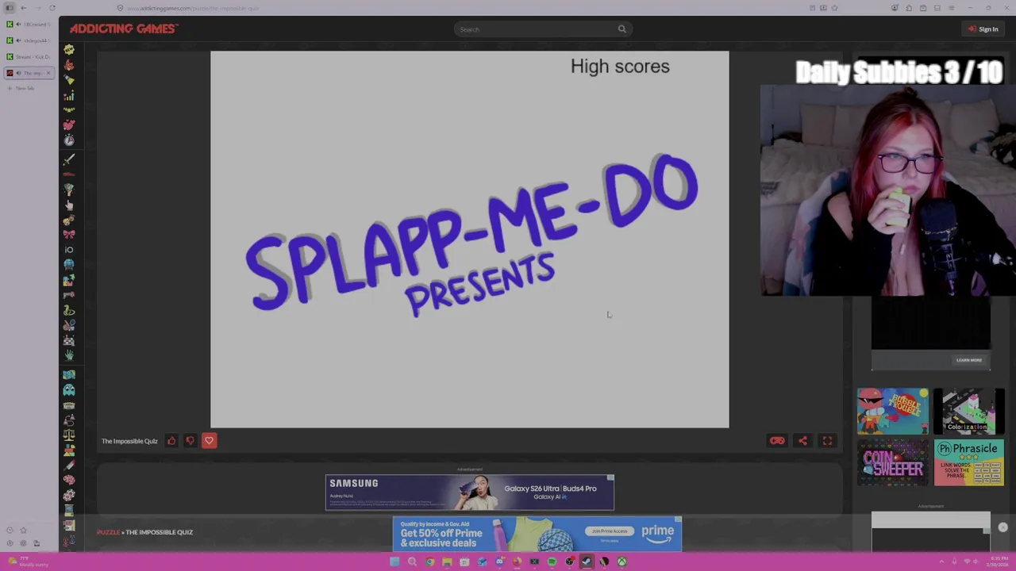The width and height of the screenshot is (1016, 571).
Task: Open the Bubble Trouble game thumbnail
Action: tap(893, 411)
